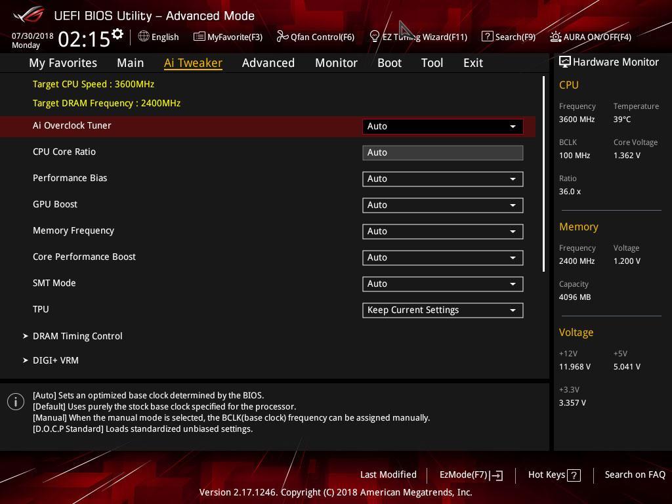The width and height of the screenshot is (672, 504).
Task: Click the AURA light icon
Action: 555,37
